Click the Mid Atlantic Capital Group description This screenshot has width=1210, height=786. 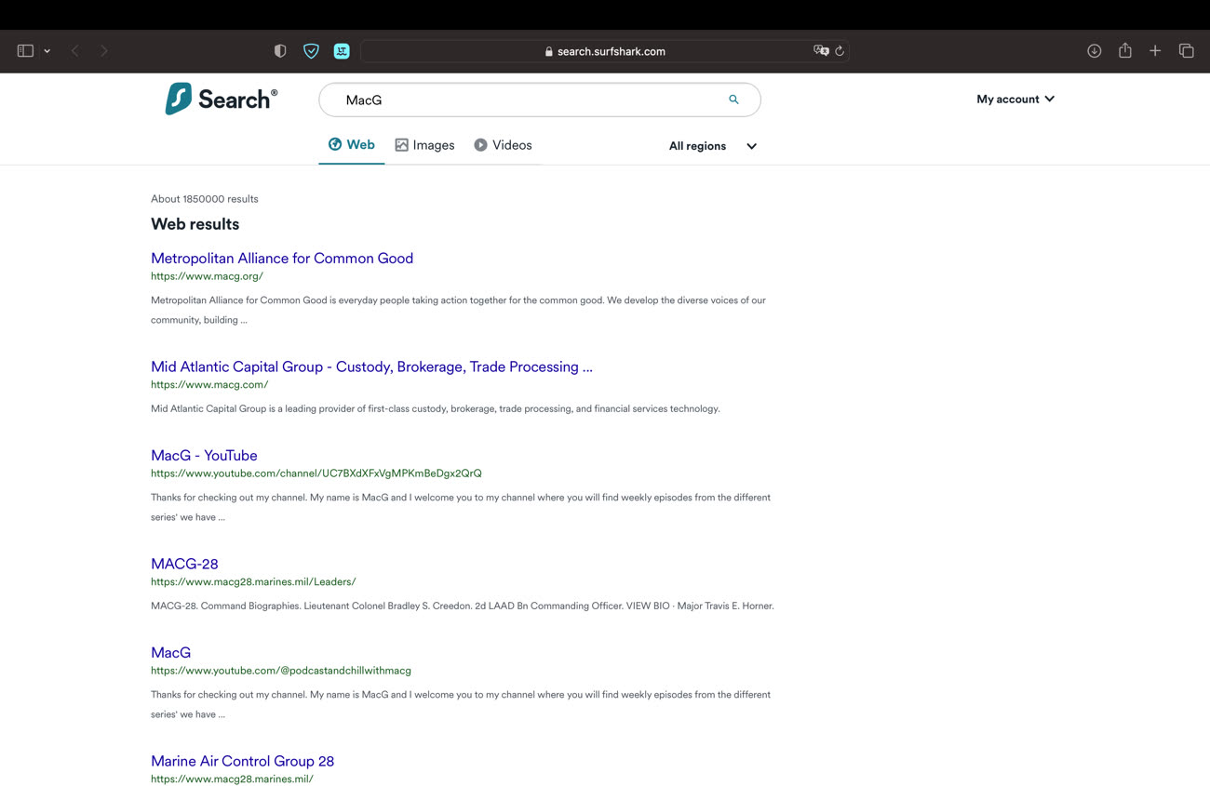436,408
